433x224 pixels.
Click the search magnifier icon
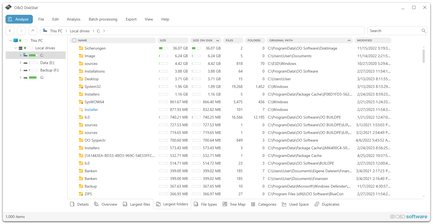424,31
